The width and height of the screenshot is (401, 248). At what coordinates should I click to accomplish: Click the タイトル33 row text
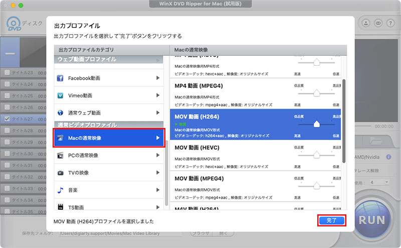click(x=23, y=188)
